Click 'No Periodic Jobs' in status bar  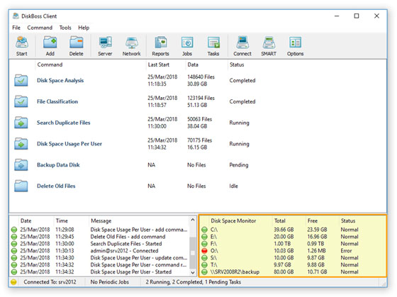click(110, 282)
